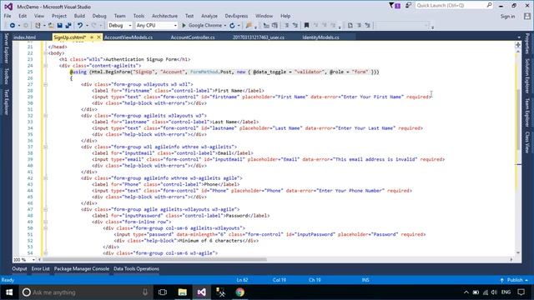This screenshot has width=534, height=300.
Task: Collapse the body tag outline on line 22
Action: pos(45,53)
